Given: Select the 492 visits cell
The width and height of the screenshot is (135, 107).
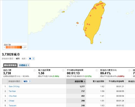Looking at the screenshot, I should 76,96.
